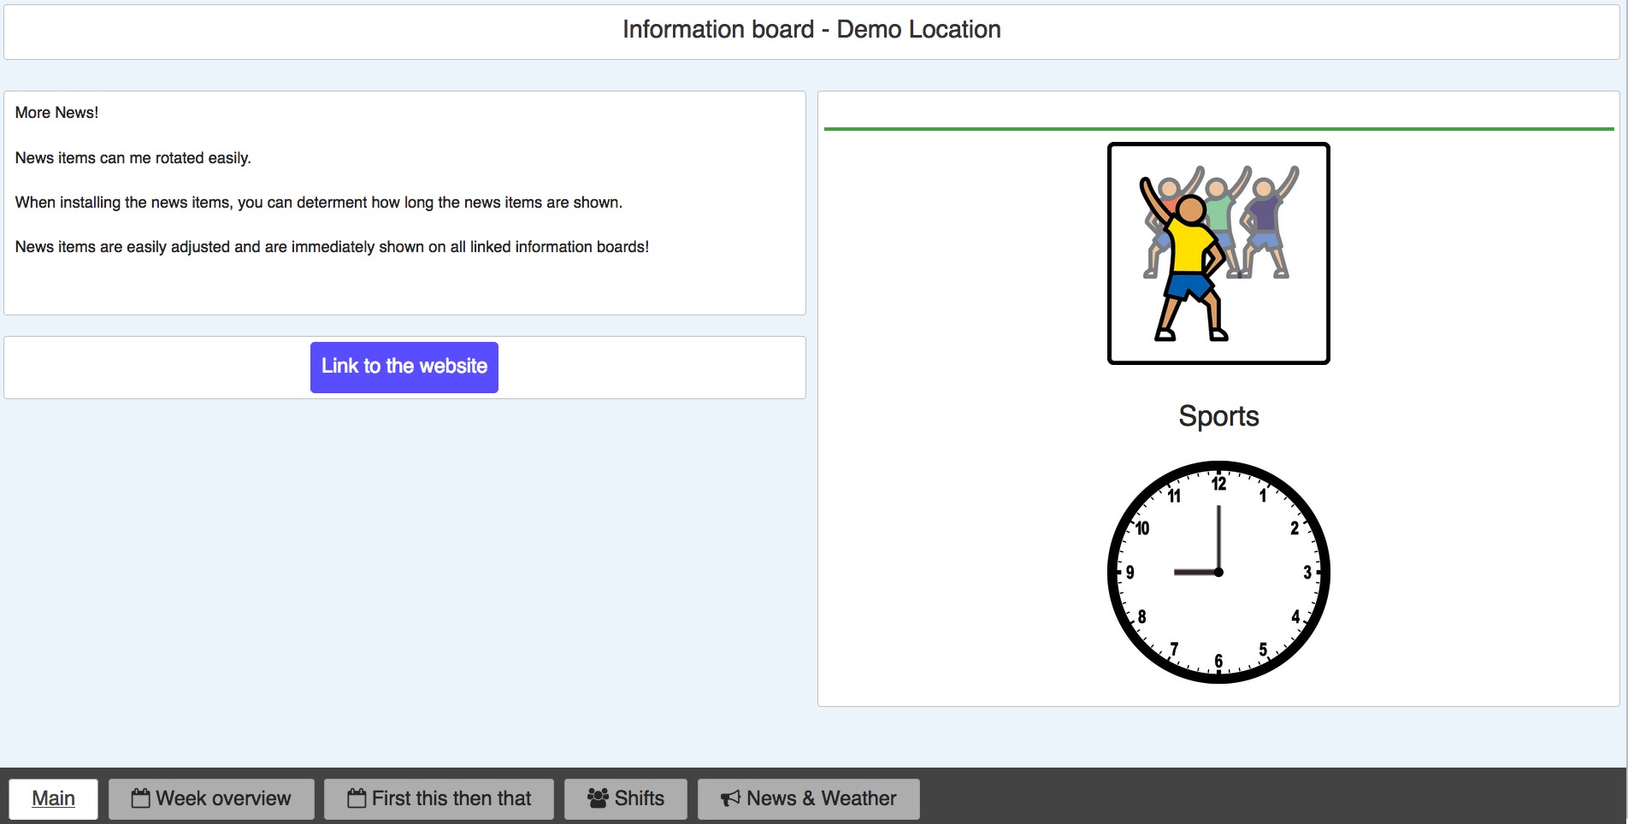Click the green progress bar line
This screenshot has height=824, width=1628.
[1218, 129]
